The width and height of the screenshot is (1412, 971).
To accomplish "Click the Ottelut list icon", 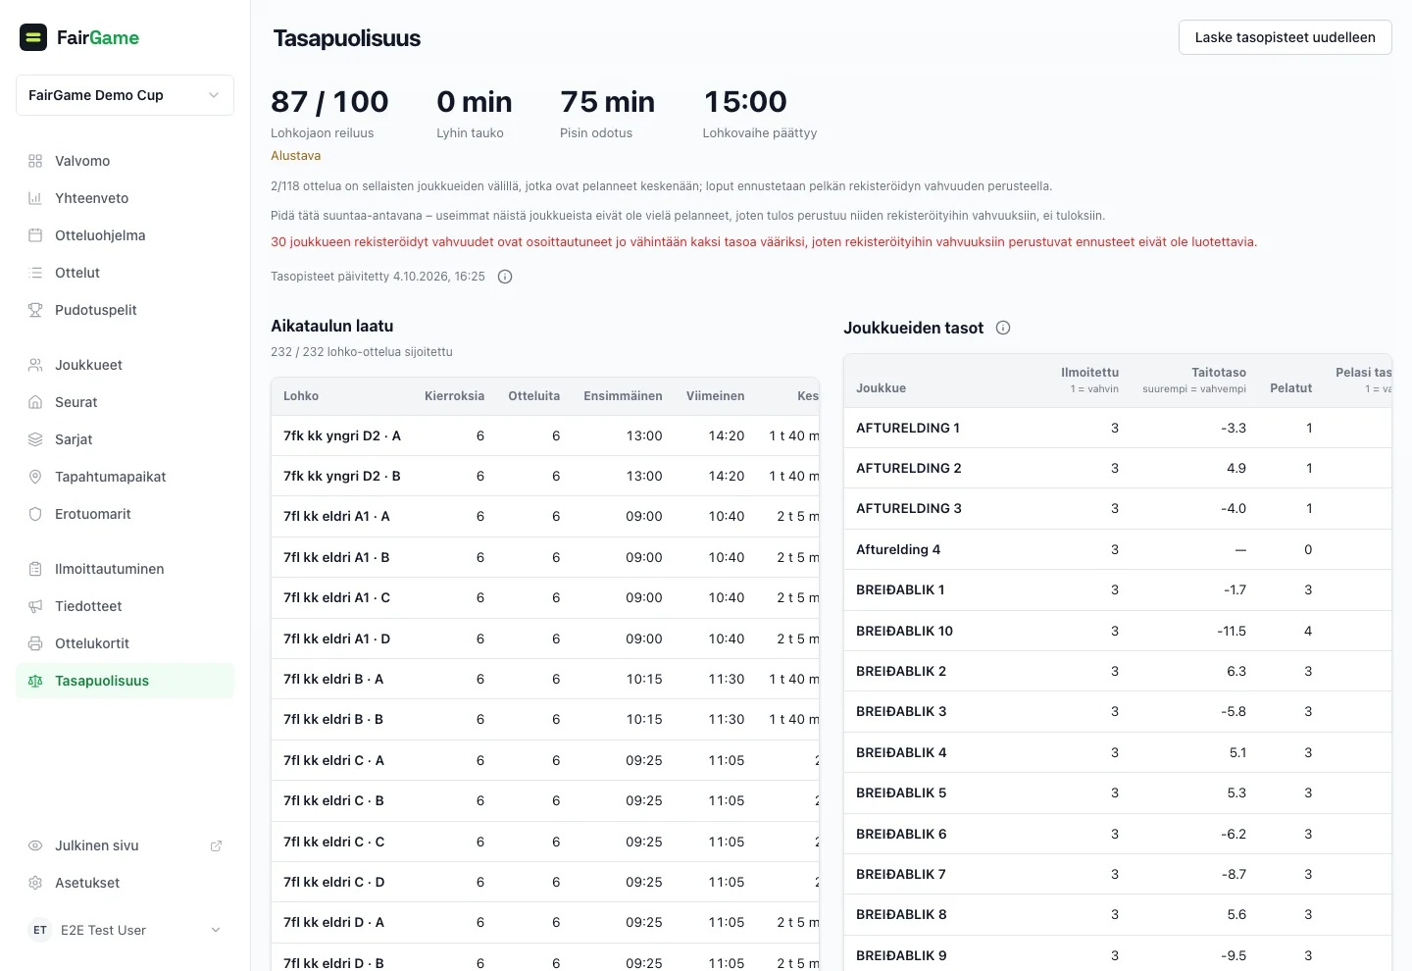I will tap(35, 273).
